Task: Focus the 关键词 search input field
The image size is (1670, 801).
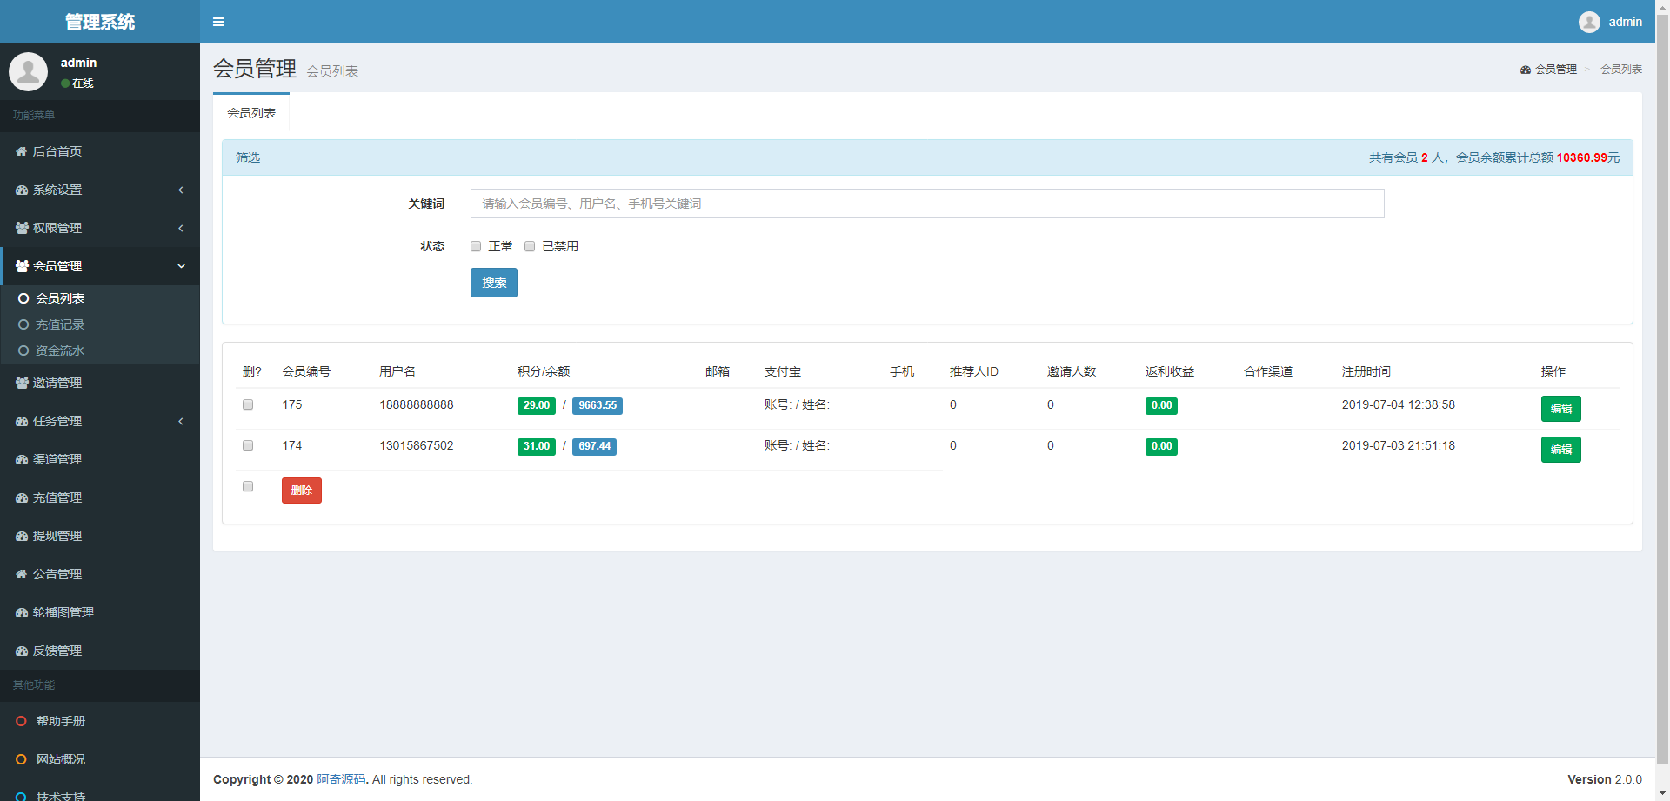Action: [x=926, y=204]
